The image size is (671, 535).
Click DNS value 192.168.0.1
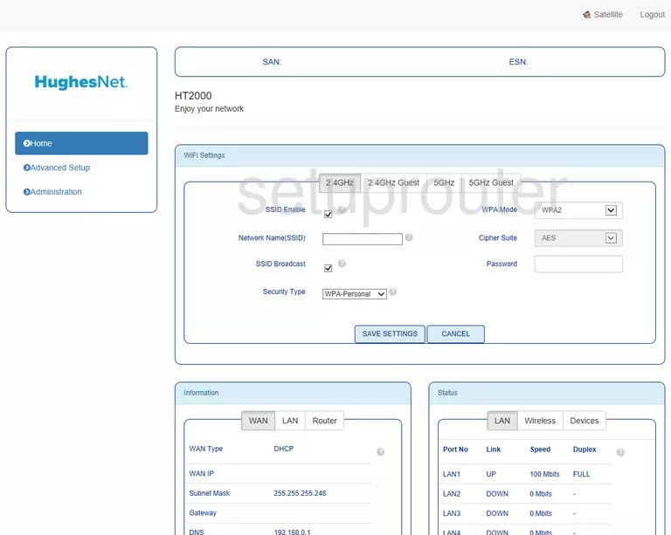tap(293, 532)
